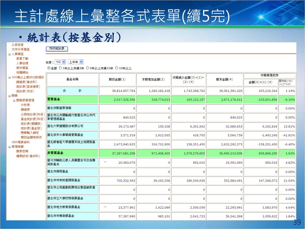Open 退休專區 in the sidebar
The height and width of the screenshot is (229, 305).
(x=22, y=68)
